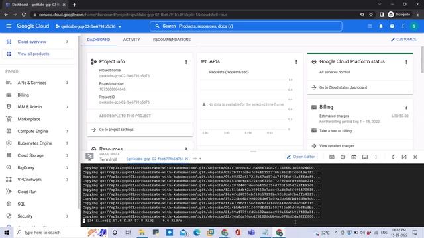Go to Cloud status dashboard link
This screenshot has height=238, width=424.
coord(343,87)
